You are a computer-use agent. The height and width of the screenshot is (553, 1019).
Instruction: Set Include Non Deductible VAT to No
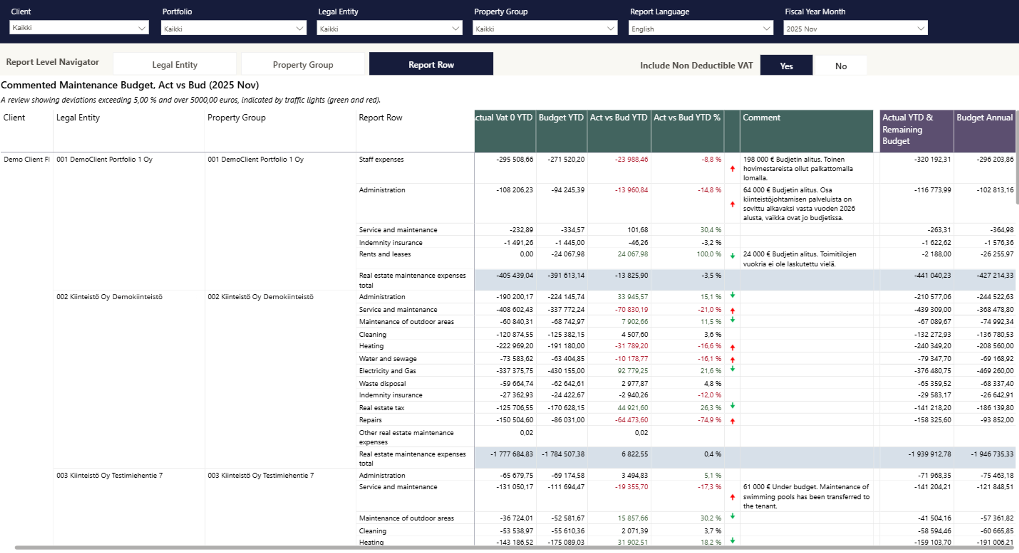coord(841,66)
